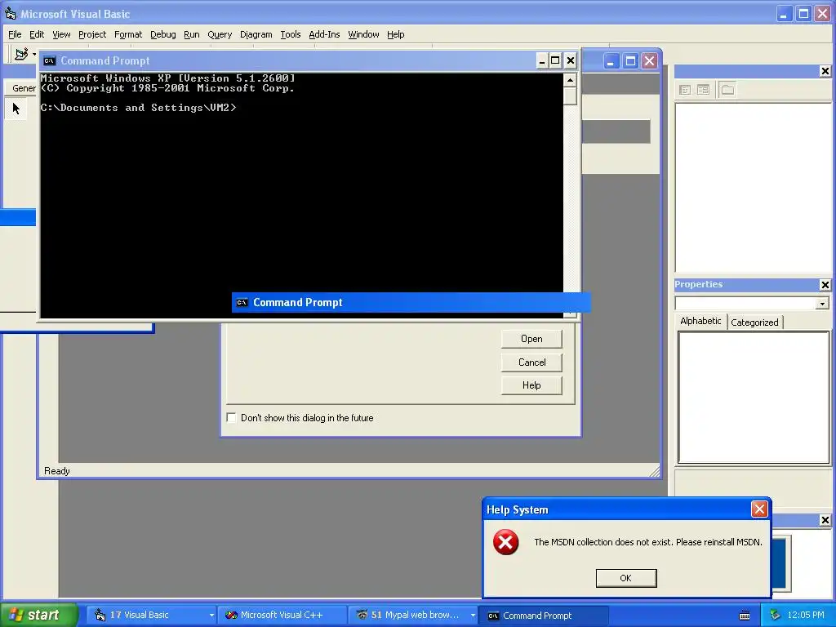Image resolution: width=836 pixels, height=627 pixels.
Task: Switch to the General toolbox tab
Action: point(21,88)
